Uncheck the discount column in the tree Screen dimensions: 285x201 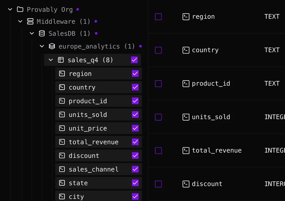pos(135,155)
